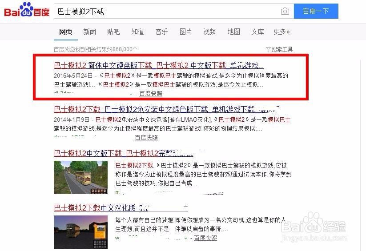Open 百度快照 for the fourth result
Image resolution: width=366 pixels, height=251 pixels.
(x=205, y=238)
